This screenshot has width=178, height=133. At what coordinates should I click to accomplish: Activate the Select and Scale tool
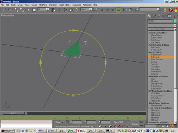(x=71, y=10)
